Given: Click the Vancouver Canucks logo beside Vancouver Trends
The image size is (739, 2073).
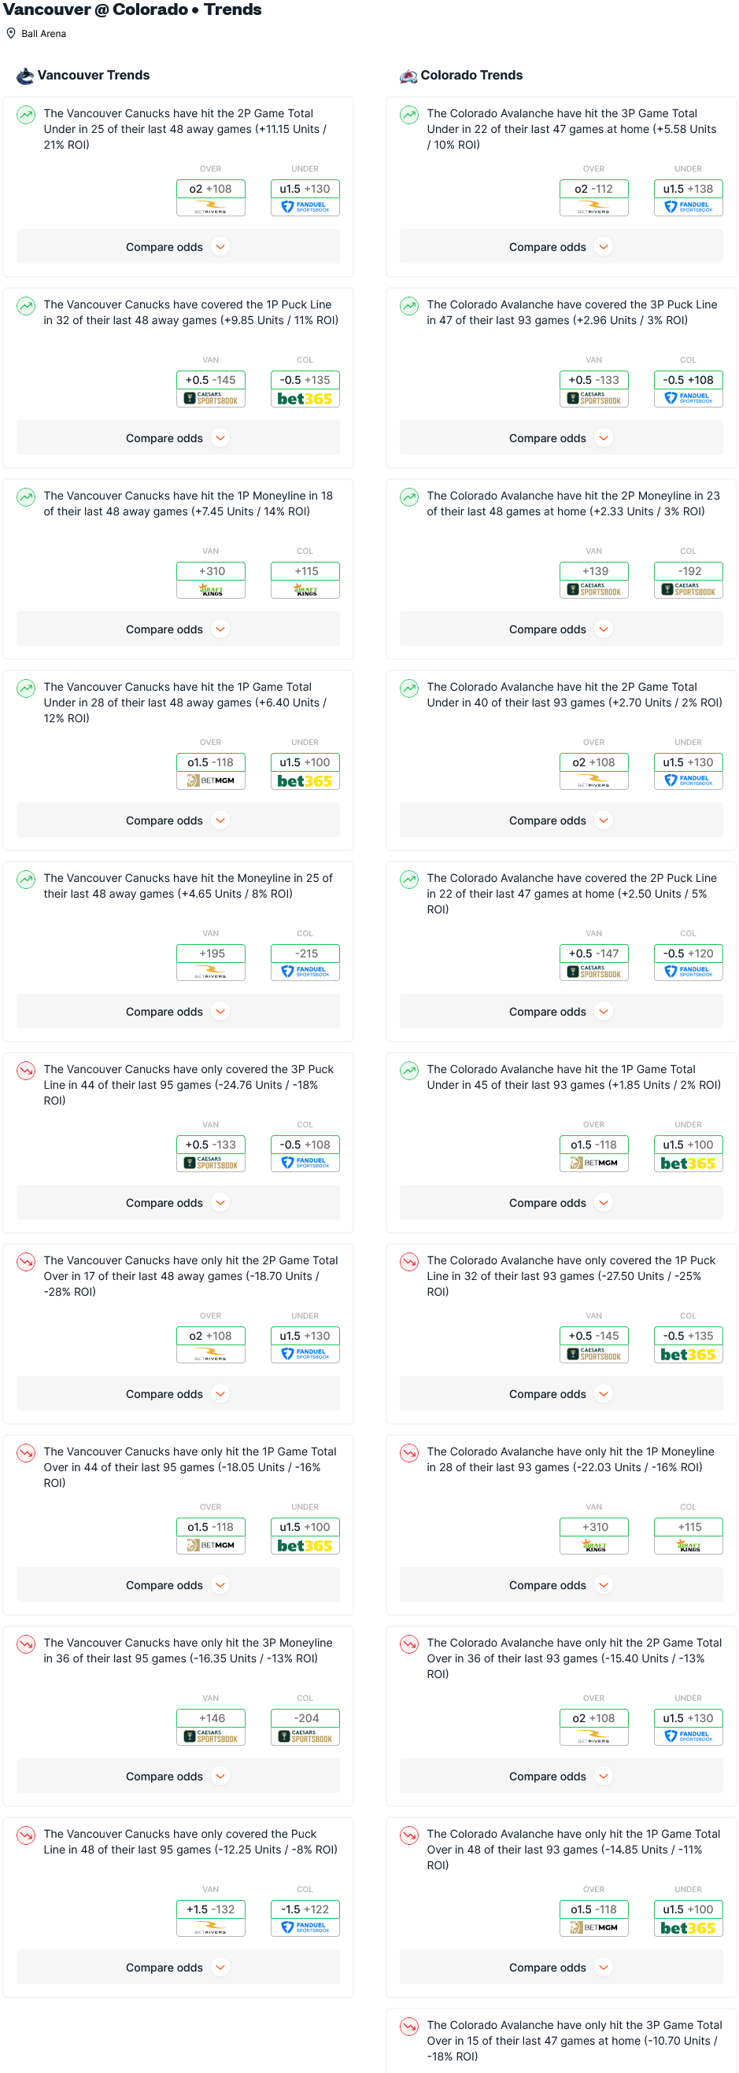Looking at the screenshot, I should [x=25, y=76].
